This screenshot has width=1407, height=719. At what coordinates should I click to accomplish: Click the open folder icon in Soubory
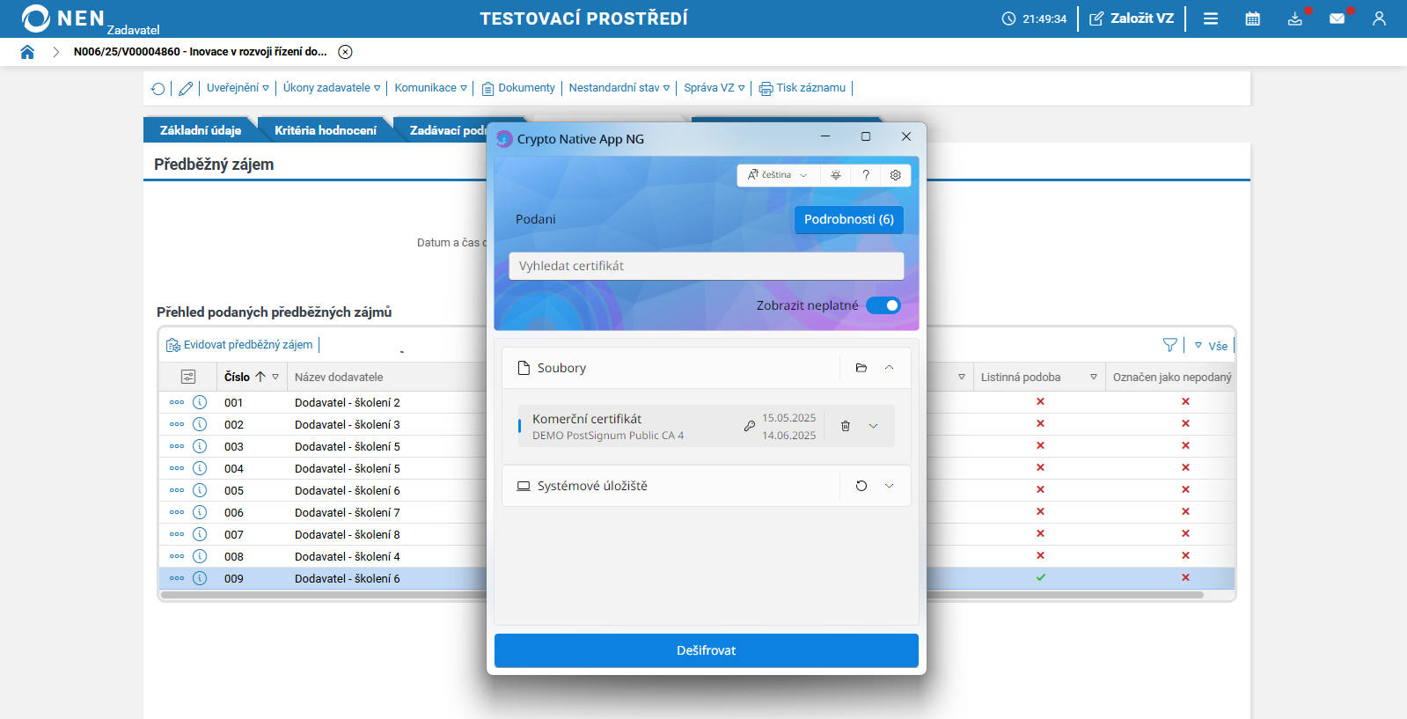click(x=861, y=368)
